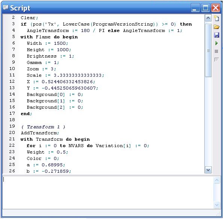Screen dimensions: 223x219
Task: Save the script with floppy disk icon
Action: pyautogui.click(x=216, y=35)
